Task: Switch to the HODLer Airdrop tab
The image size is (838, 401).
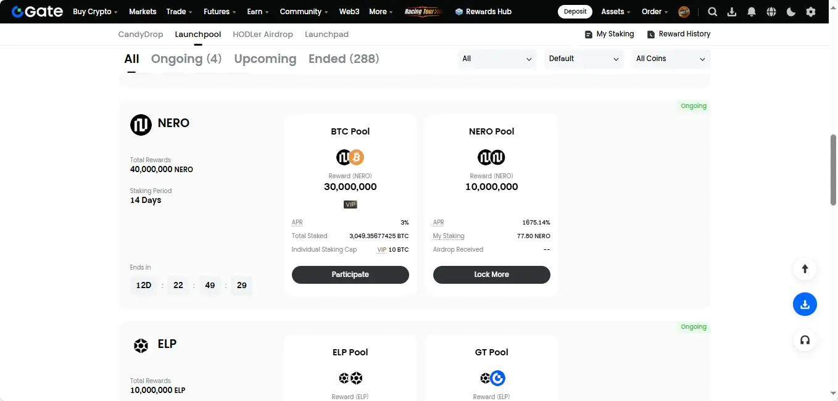Action: click(263, 35)
